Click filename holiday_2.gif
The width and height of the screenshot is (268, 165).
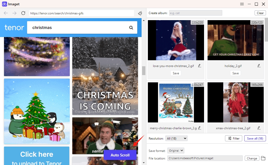coord(233,66)
